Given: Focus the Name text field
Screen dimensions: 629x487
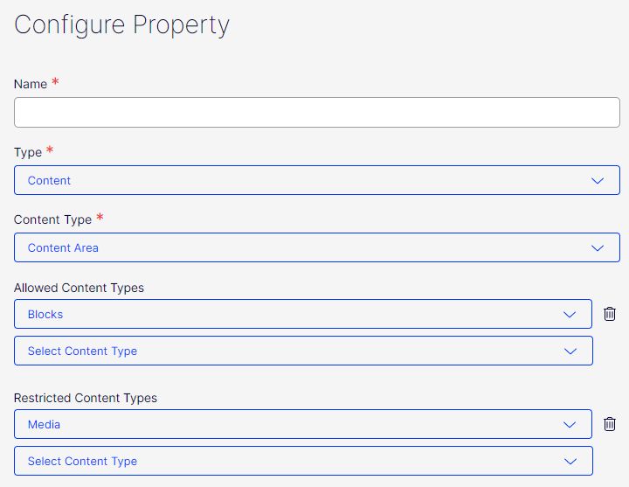Looking at the screenshot, I should (x=316, y=113).
